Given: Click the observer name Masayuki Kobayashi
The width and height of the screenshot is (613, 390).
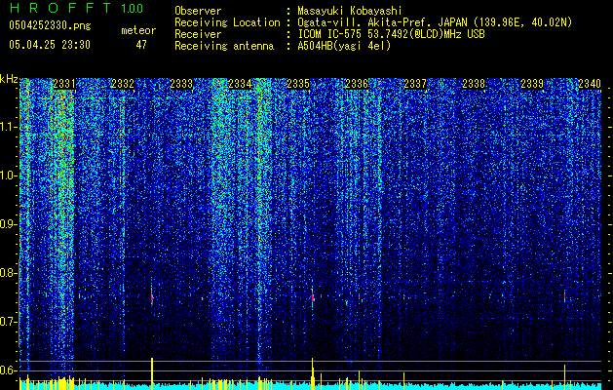Looking at the screenshot, I should click(350, 11).
